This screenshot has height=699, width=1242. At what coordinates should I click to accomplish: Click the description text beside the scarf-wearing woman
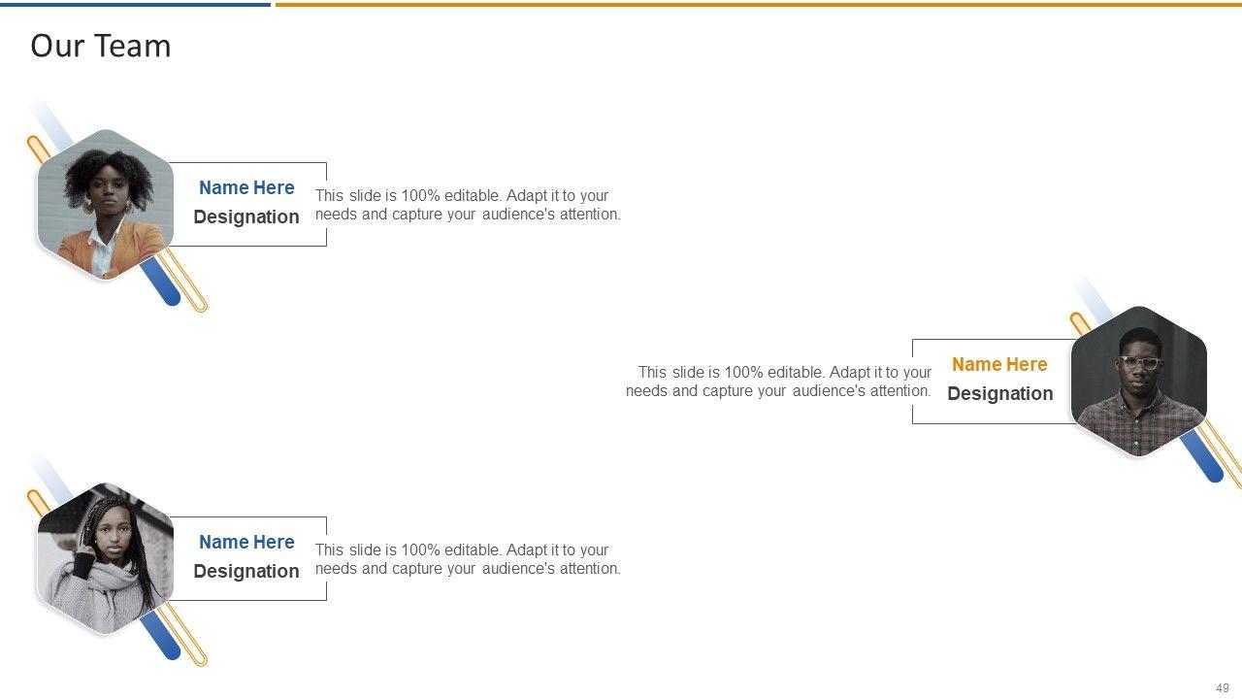tap(468, 559)
